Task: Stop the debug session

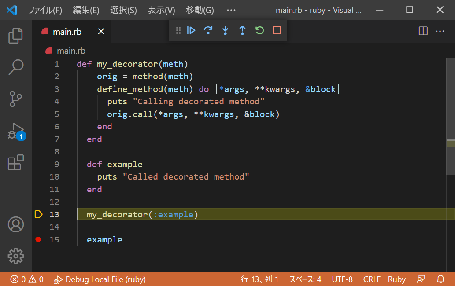Action: 277,30
